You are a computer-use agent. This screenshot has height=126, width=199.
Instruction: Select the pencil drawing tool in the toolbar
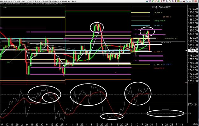point(155,1)
